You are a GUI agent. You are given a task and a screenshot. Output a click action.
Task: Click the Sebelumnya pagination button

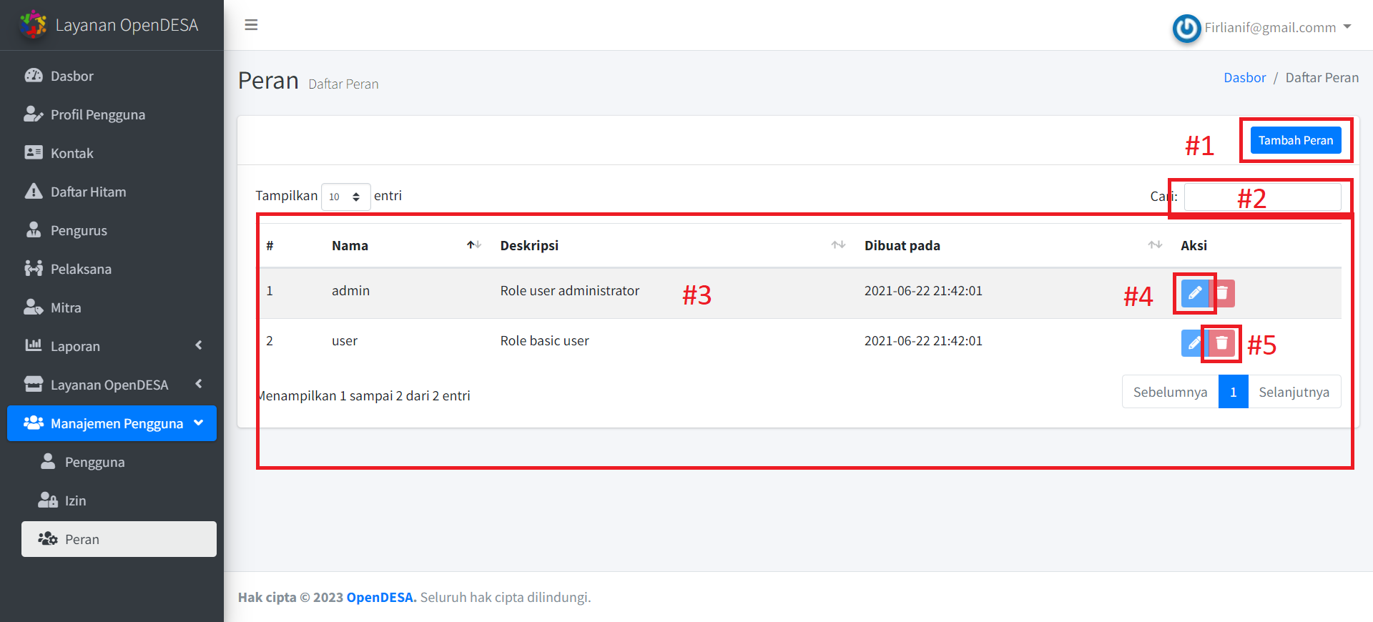1170,392
